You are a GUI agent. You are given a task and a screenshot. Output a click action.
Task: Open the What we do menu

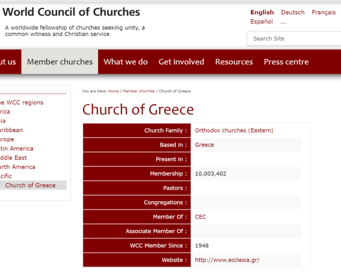click(126, 62)
